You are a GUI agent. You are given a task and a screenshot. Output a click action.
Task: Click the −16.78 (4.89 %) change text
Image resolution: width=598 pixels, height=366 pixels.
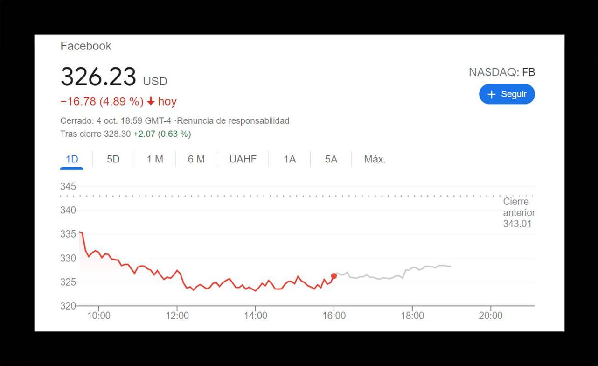(102, 101)
